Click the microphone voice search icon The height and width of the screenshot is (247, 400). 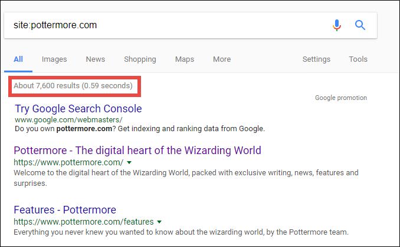[x=337, y=25]
